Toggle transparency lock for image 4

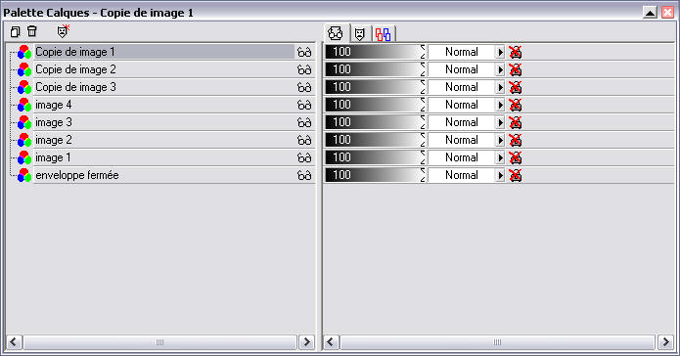[x=516, y=105]
